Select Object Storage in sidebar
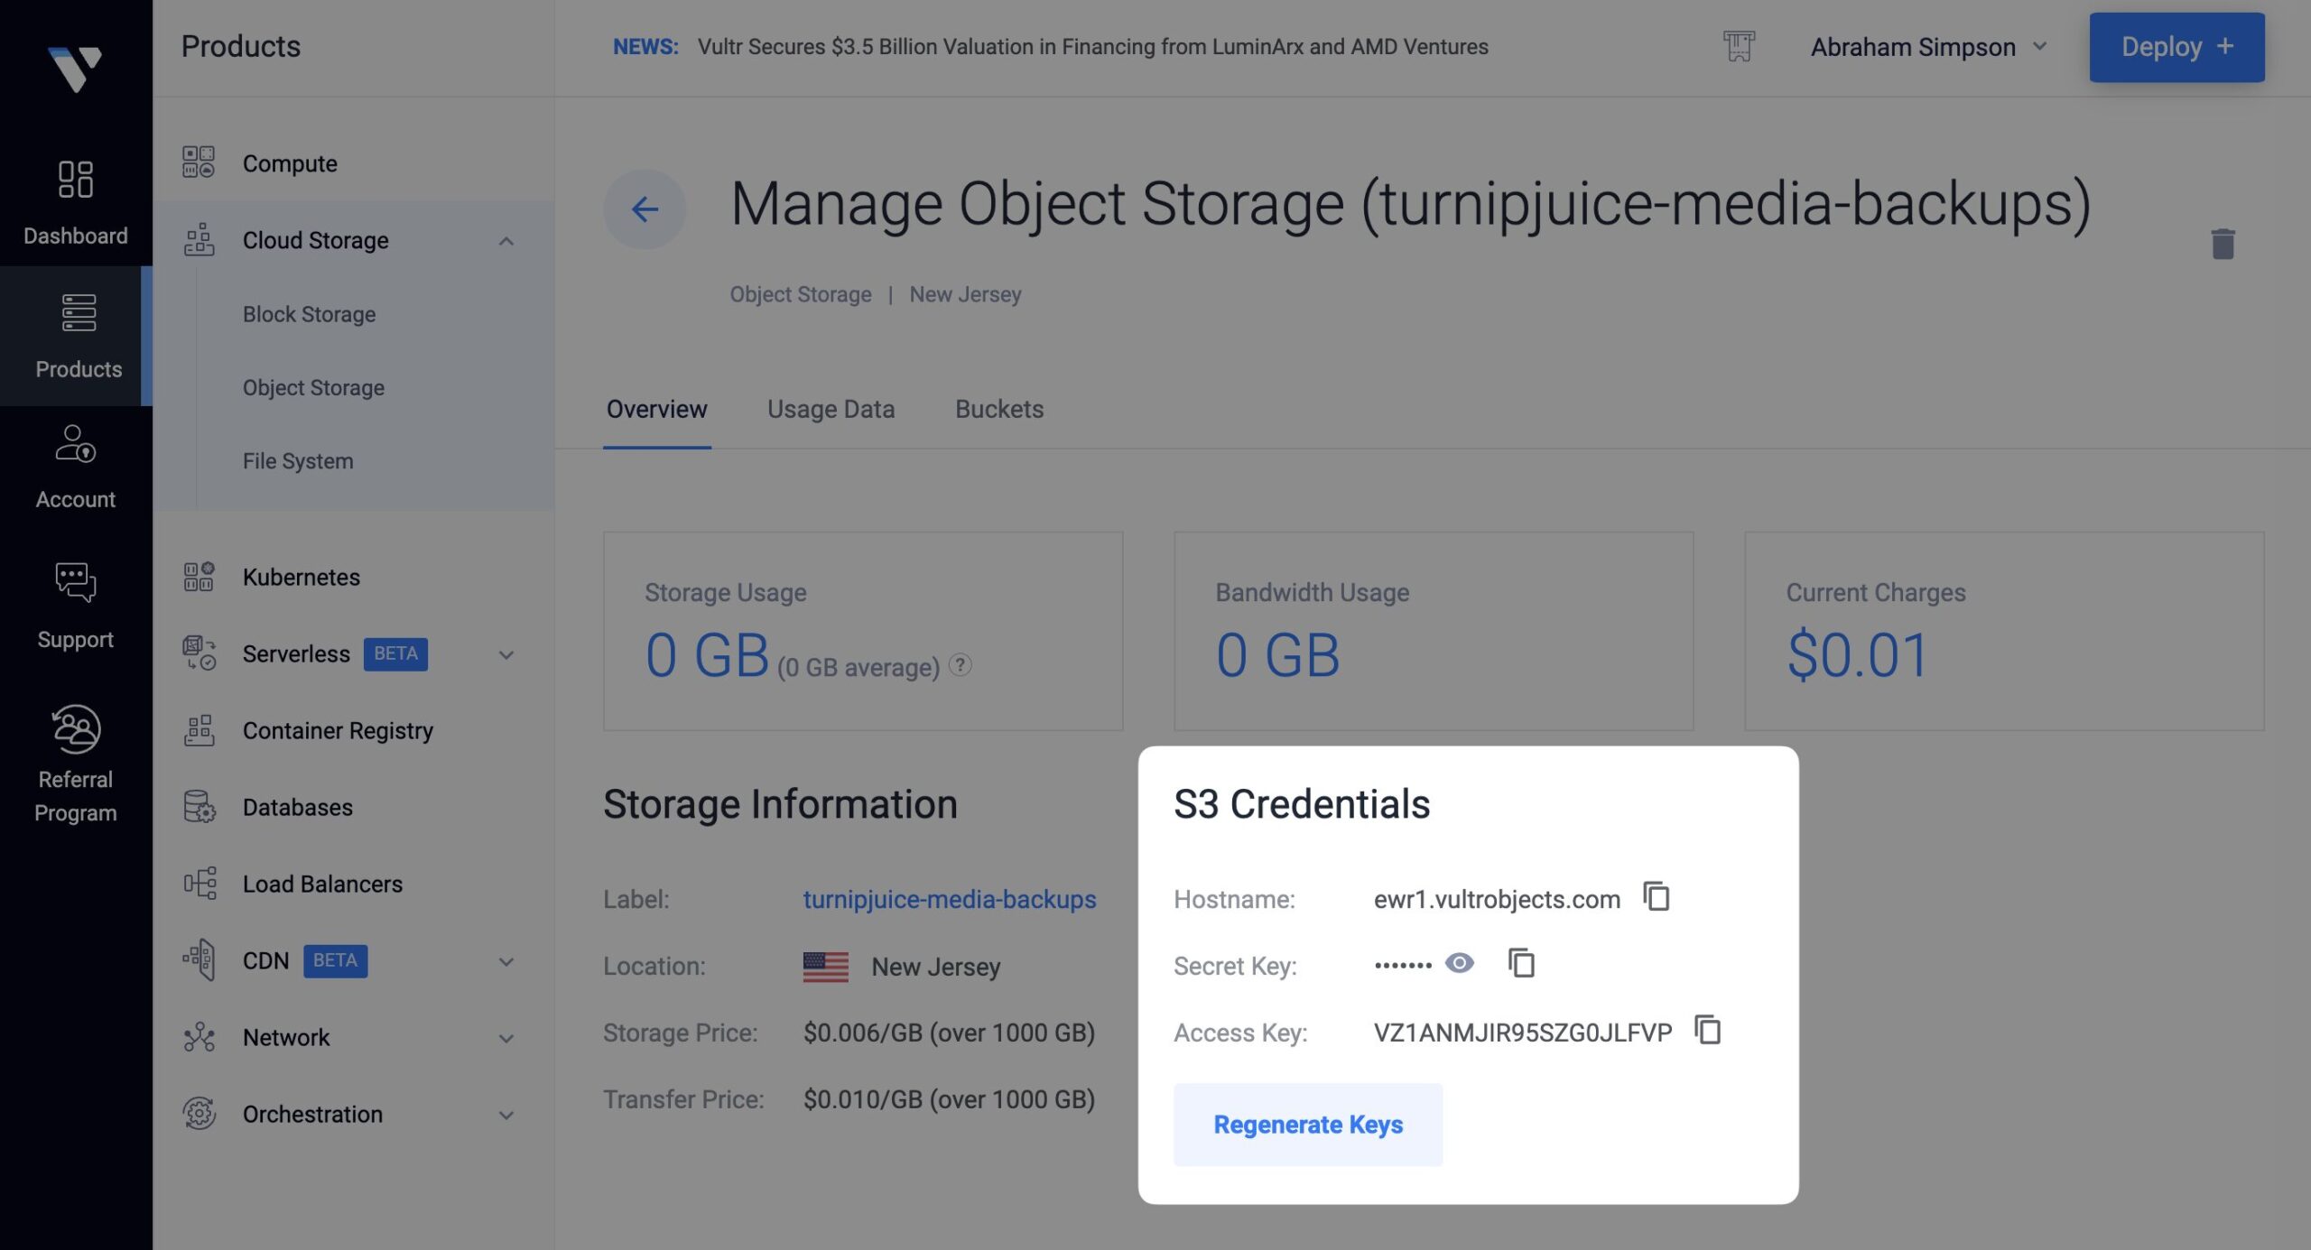 (x=313, y=387)
